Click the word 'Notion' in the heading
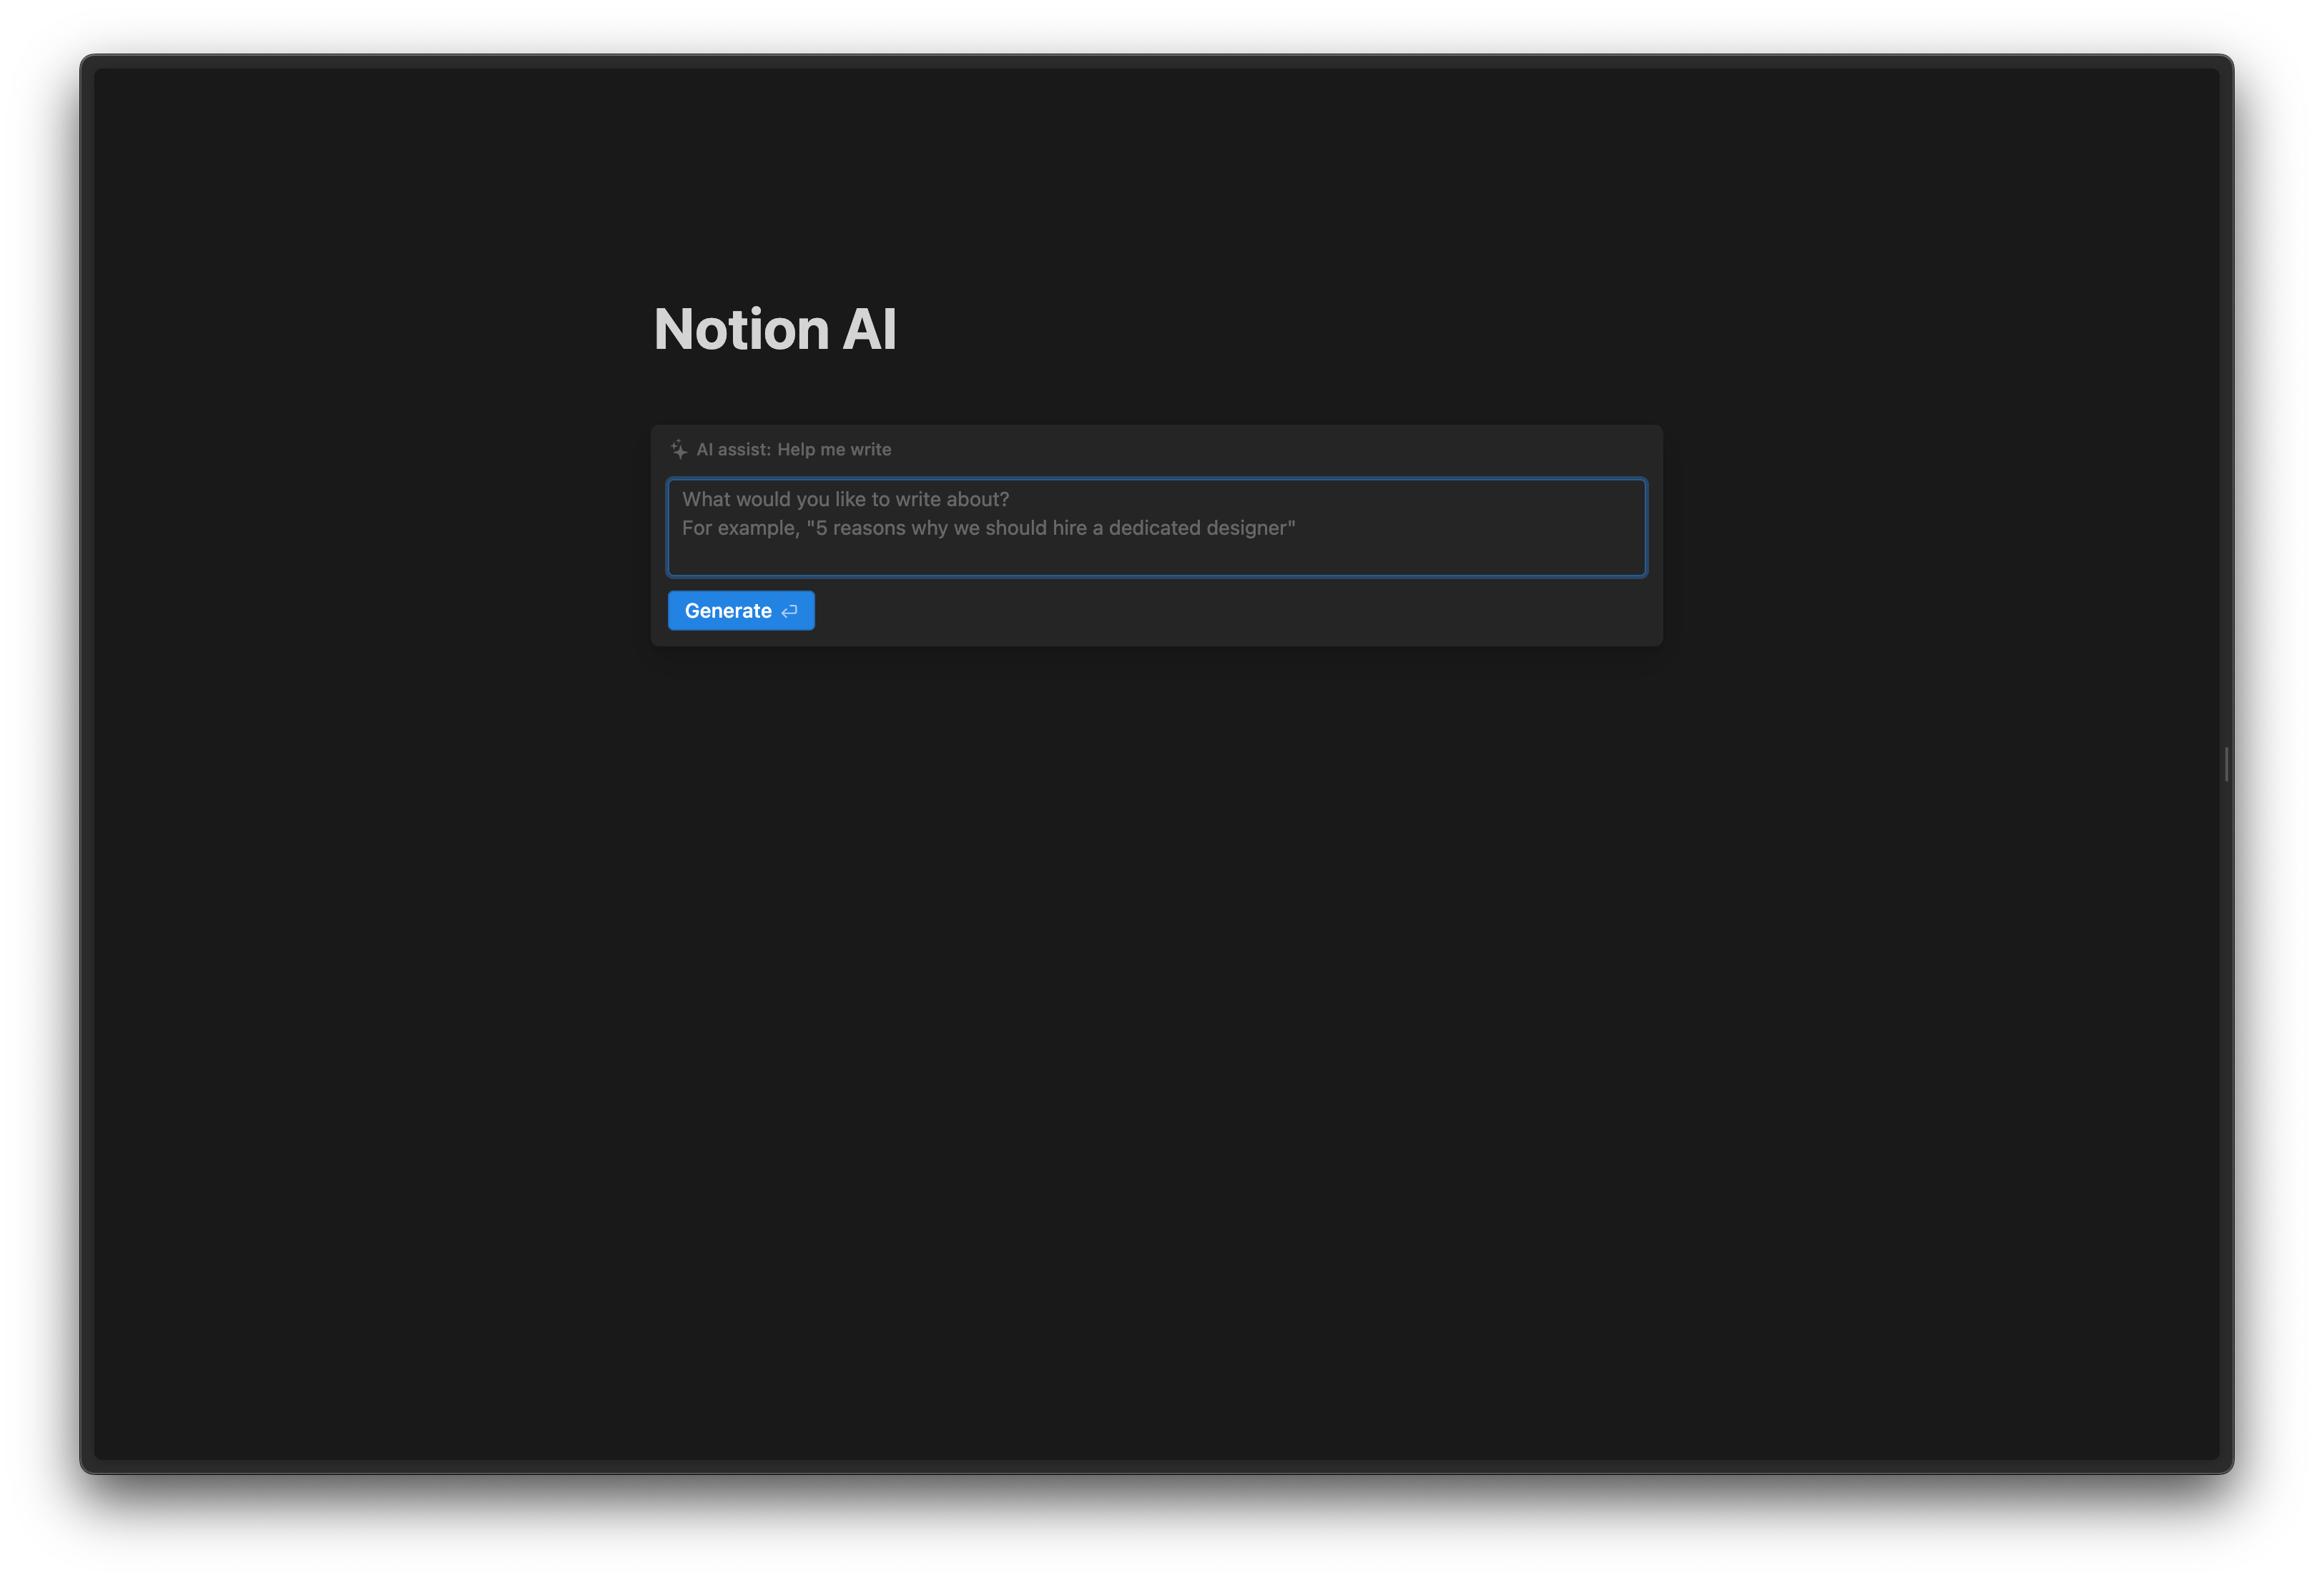 coord(741,330)
